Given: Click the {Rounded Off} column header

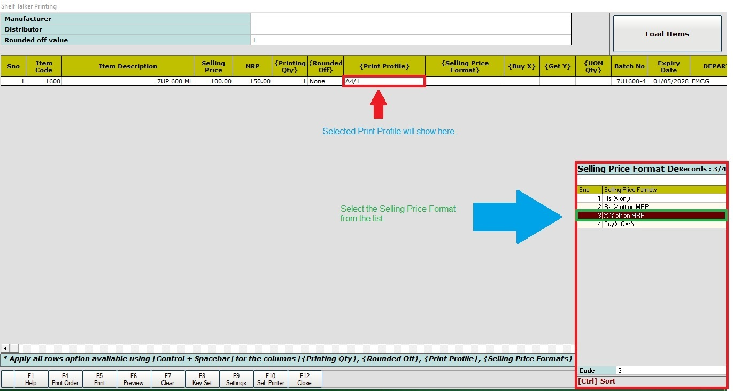Looking at the screenshot, I should point(326,66).
